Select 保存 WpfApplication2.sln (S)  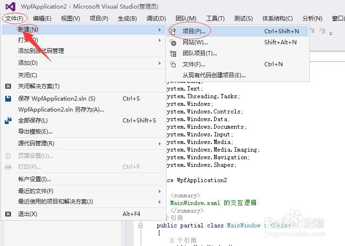point(83,99)
